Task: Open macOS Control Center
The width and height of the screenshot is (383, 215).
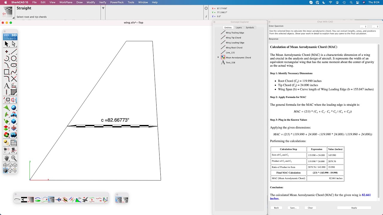Action: click(x=358, y=2)
